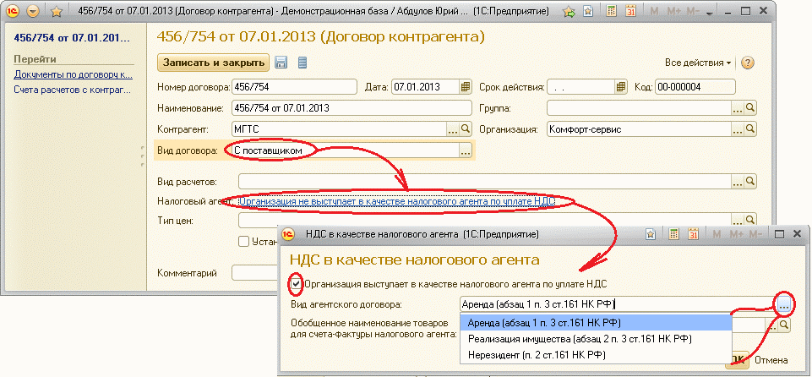Viewport: 812px width, 377px height.
Task: Open ellipsis selector for 'Вид расчетов' field
Action: point(738,182)
